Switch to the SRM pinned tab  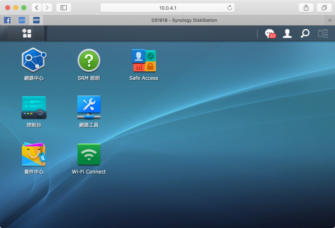point(36,20)
